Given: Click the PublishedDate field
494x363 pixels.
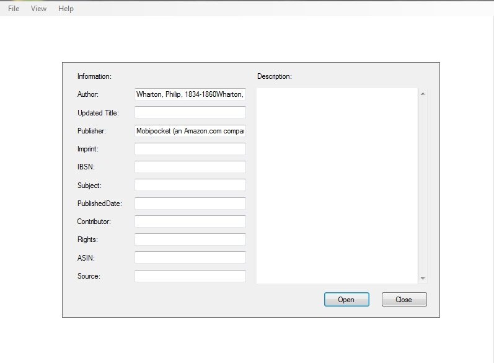Looking at the screenshot, I should (x=190, y=204).
